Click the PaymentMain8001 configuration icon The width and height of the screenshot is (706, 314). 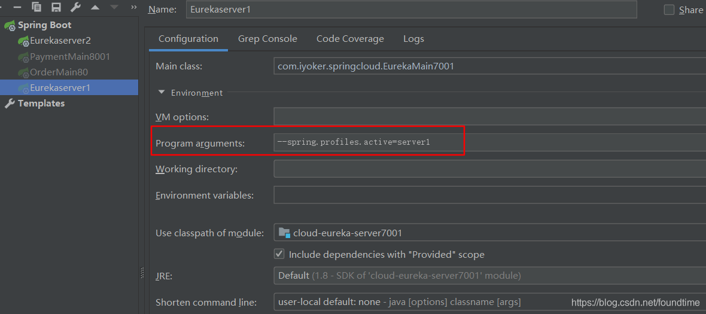pyautogui.click(x=23, y=57)
